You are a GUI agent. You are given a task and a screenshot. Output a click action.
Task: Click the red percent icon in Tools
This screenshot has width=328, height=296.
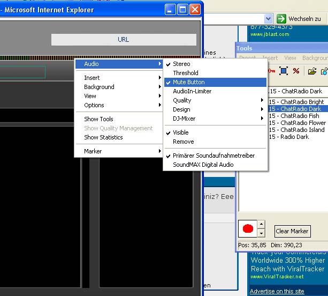(296, 71)
